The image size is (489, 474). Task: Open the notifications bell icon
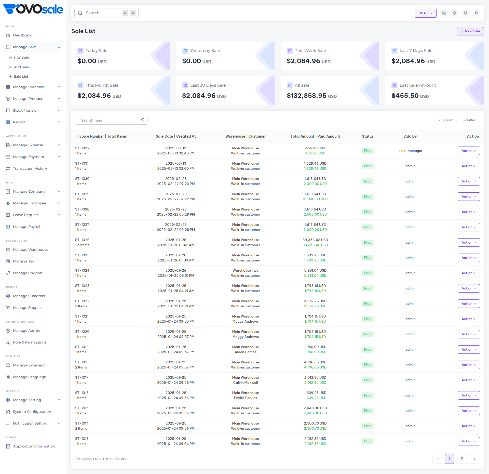tap(465, 13)
